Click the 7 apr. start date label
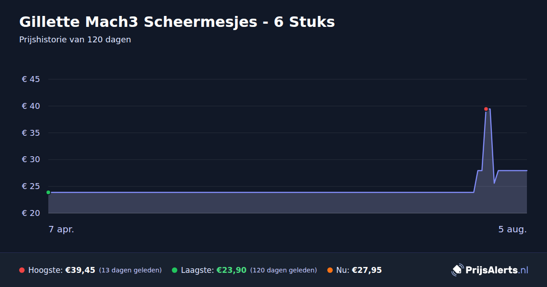 coord(62,230)
